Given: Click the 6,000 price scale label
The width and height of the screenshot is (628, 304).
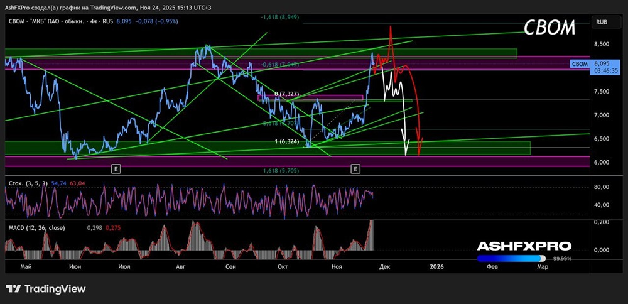Looking at the screenshot, I should coord(602,162).
